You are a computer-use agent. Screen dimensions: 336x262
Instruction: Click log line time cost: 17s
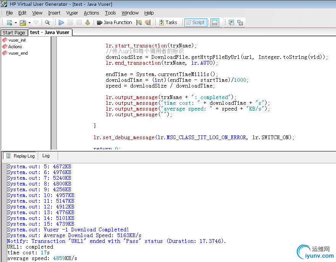28,253
